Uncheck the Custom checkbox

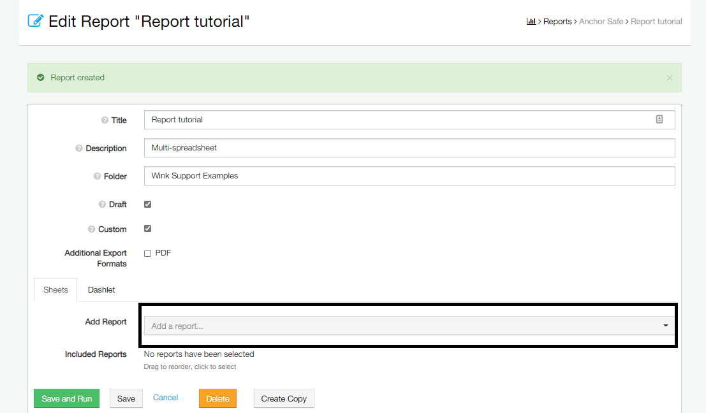(x=148, y=229)
